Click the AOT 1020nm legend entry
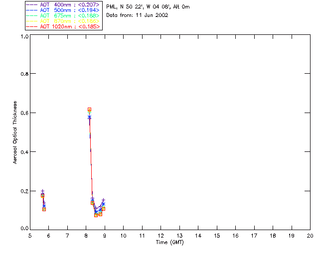The image size is (319, 255). (63, 26)
